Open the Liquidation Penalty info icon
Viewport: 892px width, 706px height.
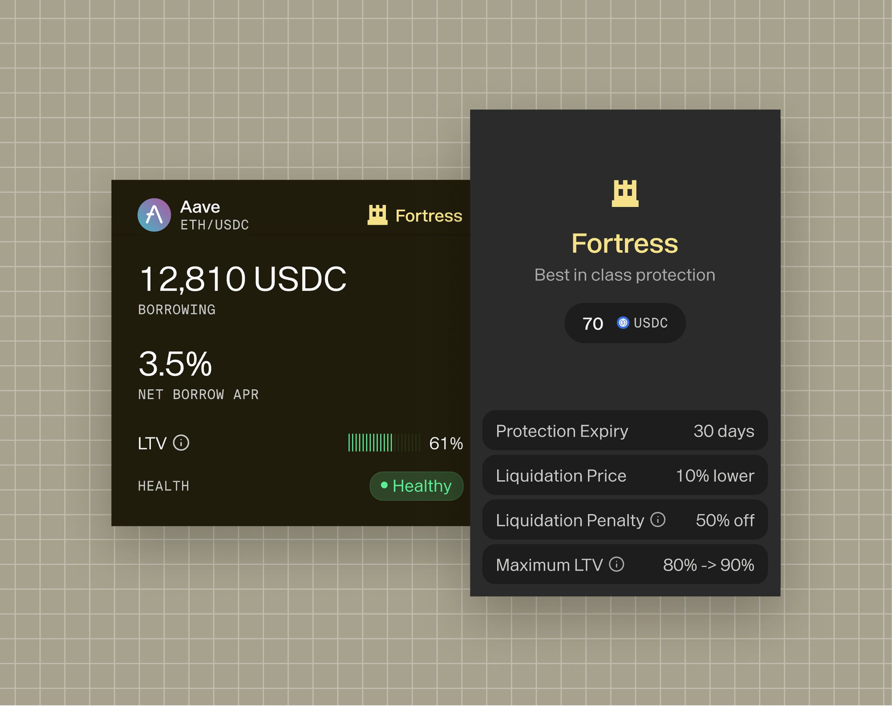pyautogui.click(x=658, y=520)
